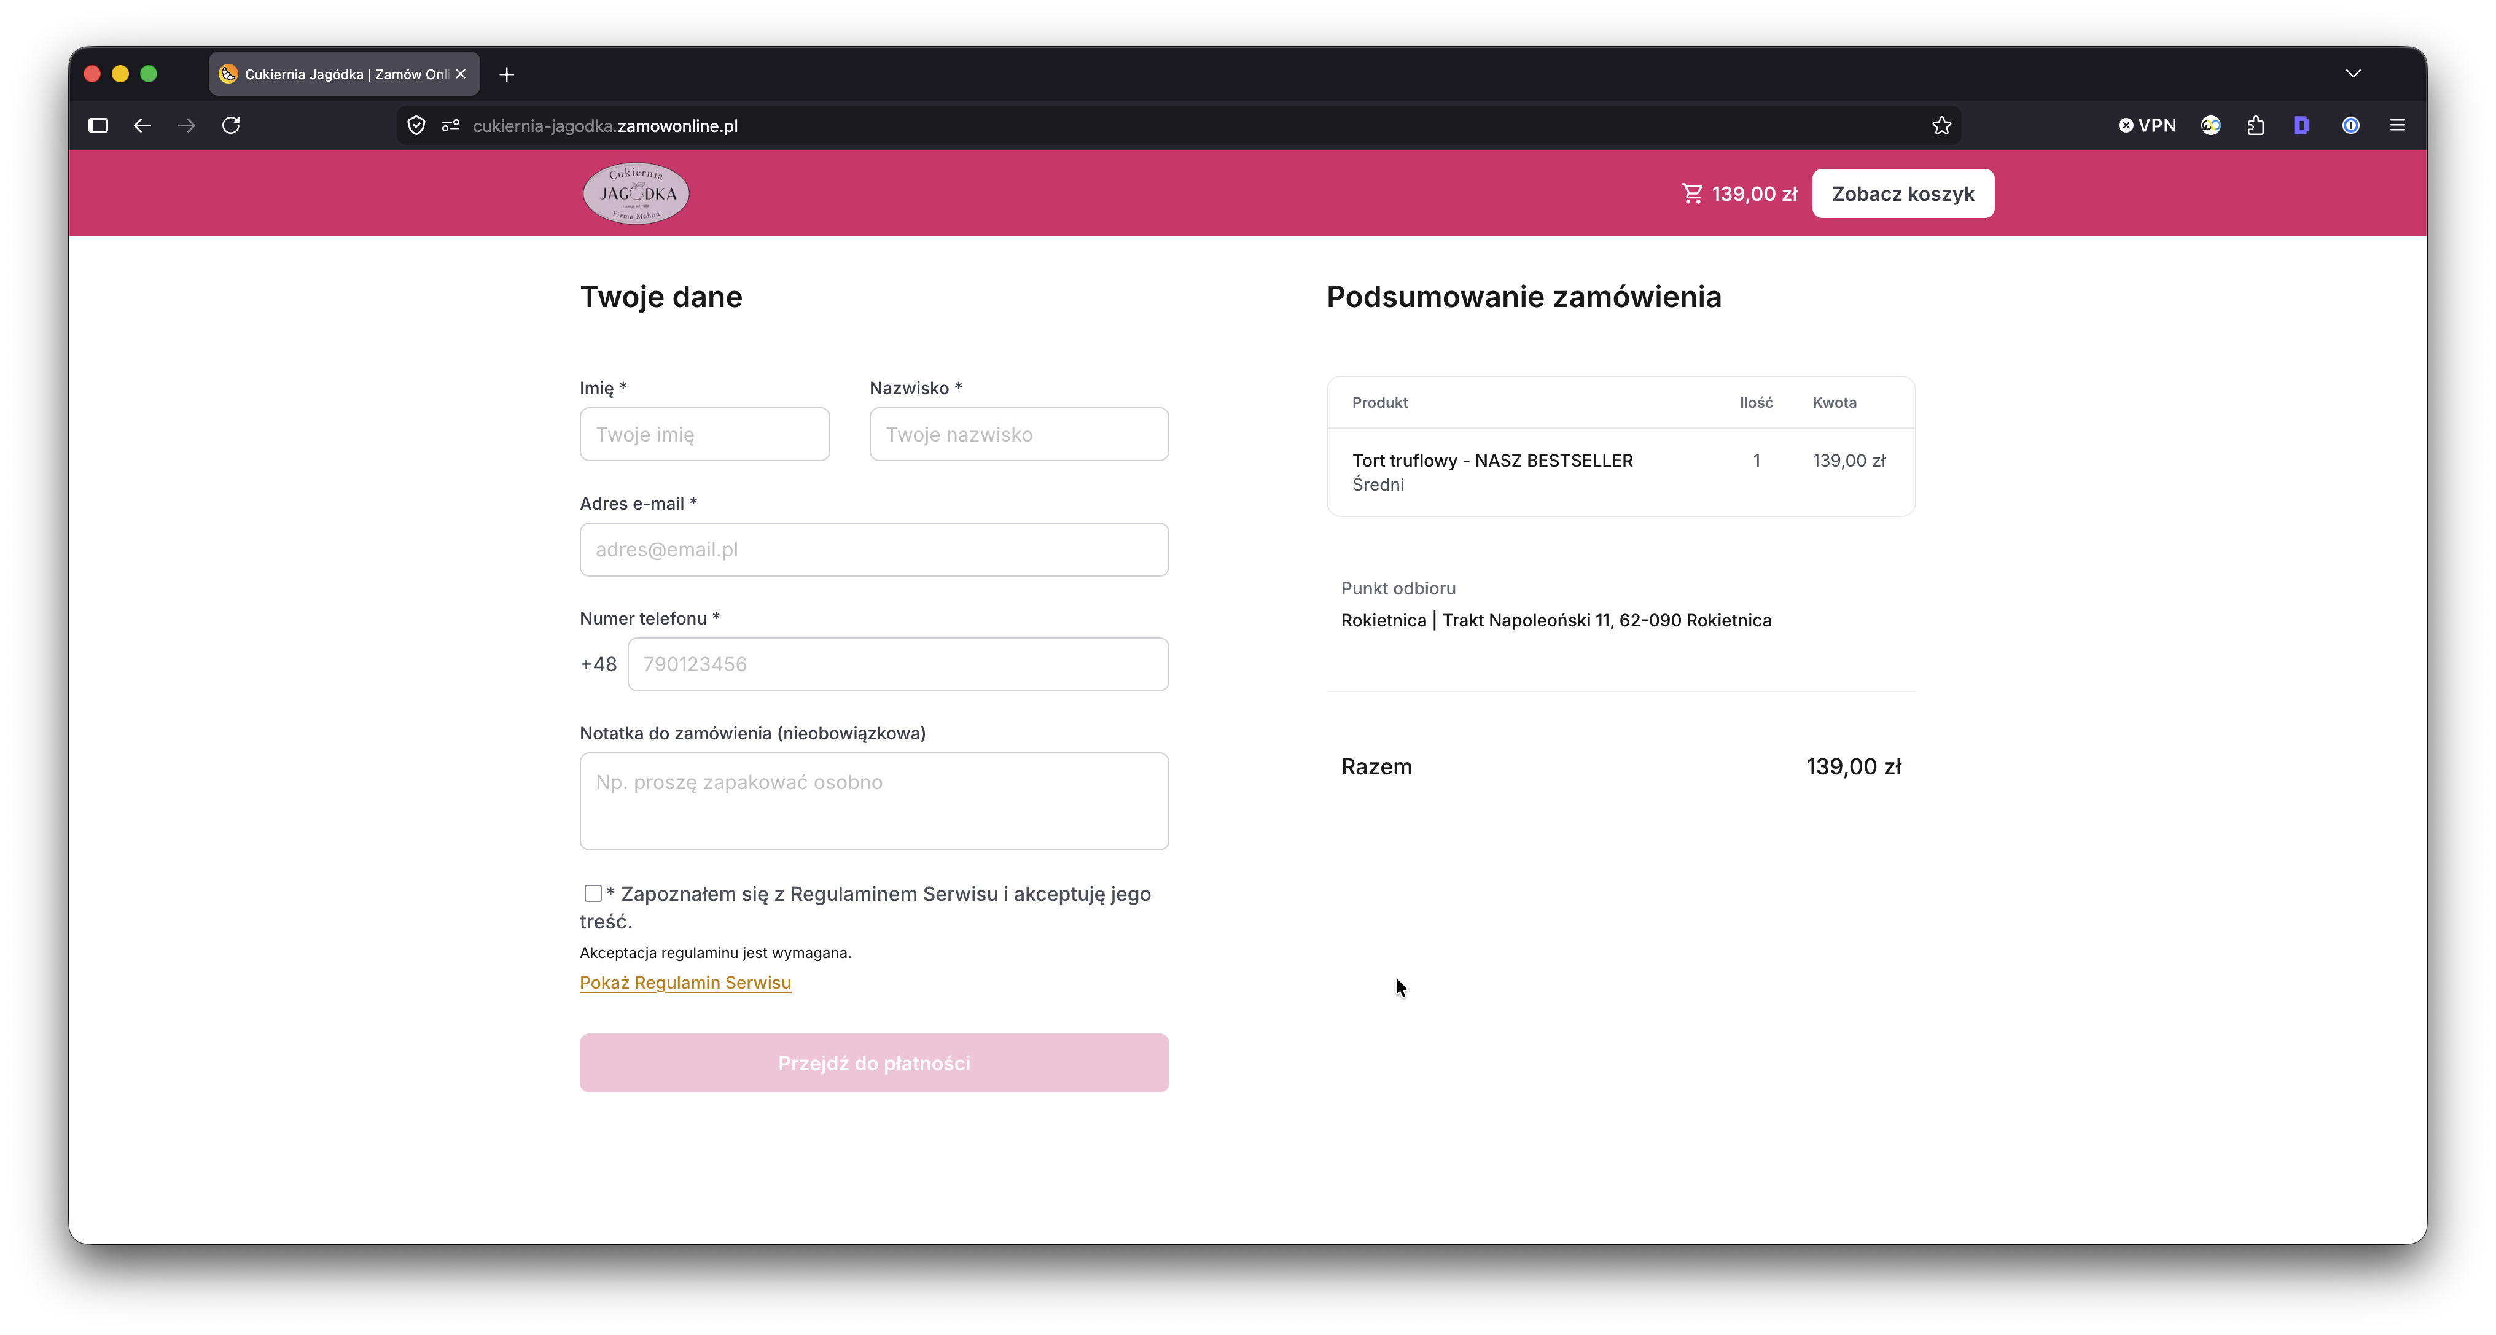Tick the Regulamin acceptance checkbox
This screenshot has width=2496, height=1335.
click(x=593, y=893)
